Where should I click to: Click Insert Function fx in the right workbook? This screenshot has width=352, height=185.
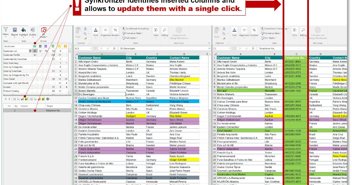tap(253, 48)
